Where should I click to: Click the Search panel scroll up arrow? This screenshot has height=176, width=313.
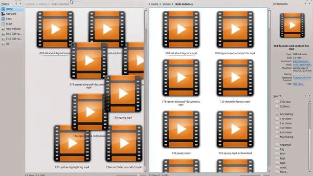click(310, 101)
